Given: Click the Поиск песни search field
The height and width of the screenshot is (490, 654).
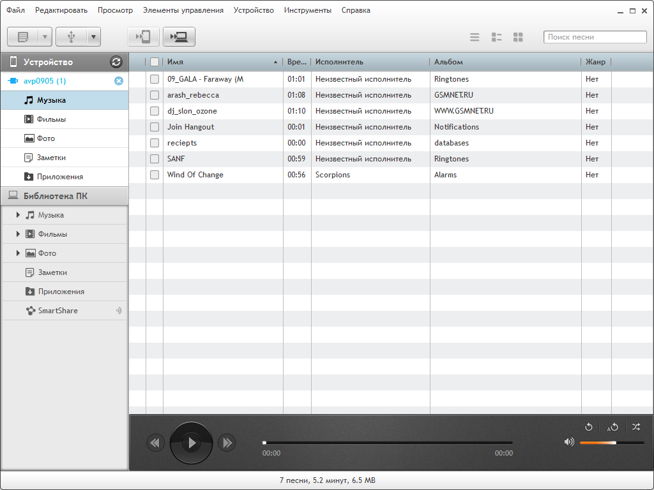Looking at the screenshot, I should tap(595, 37).
